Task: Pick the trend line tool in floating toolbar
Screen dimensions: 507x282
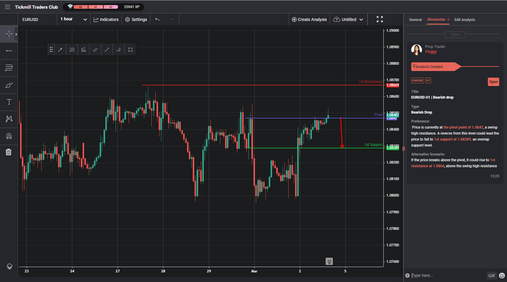Action: point(60,50)
